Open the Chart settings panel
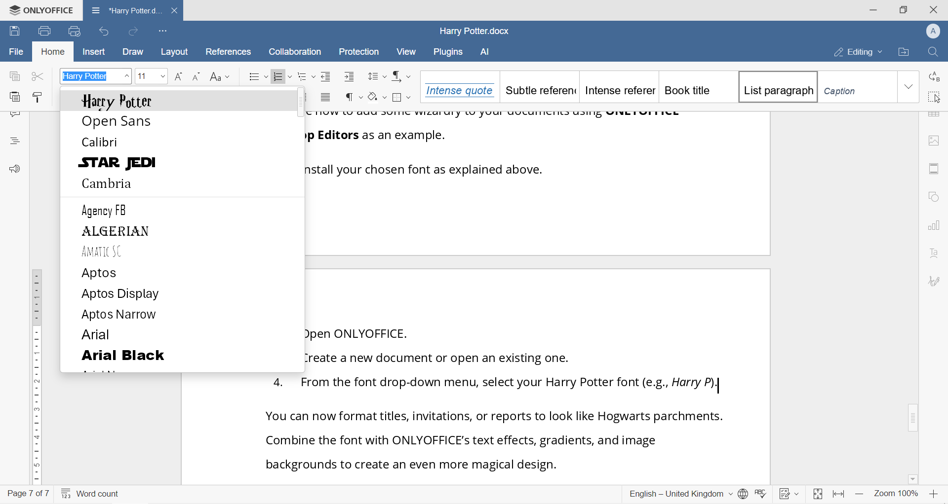The width and height of the screenshot is (948, 504). [934, 225]
